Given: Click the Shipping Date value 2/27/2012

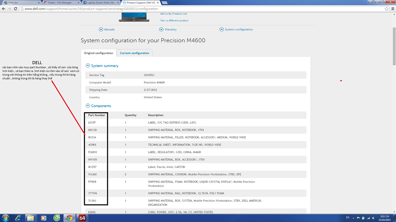Looking at the screenshot, I should tap(150, 90).
